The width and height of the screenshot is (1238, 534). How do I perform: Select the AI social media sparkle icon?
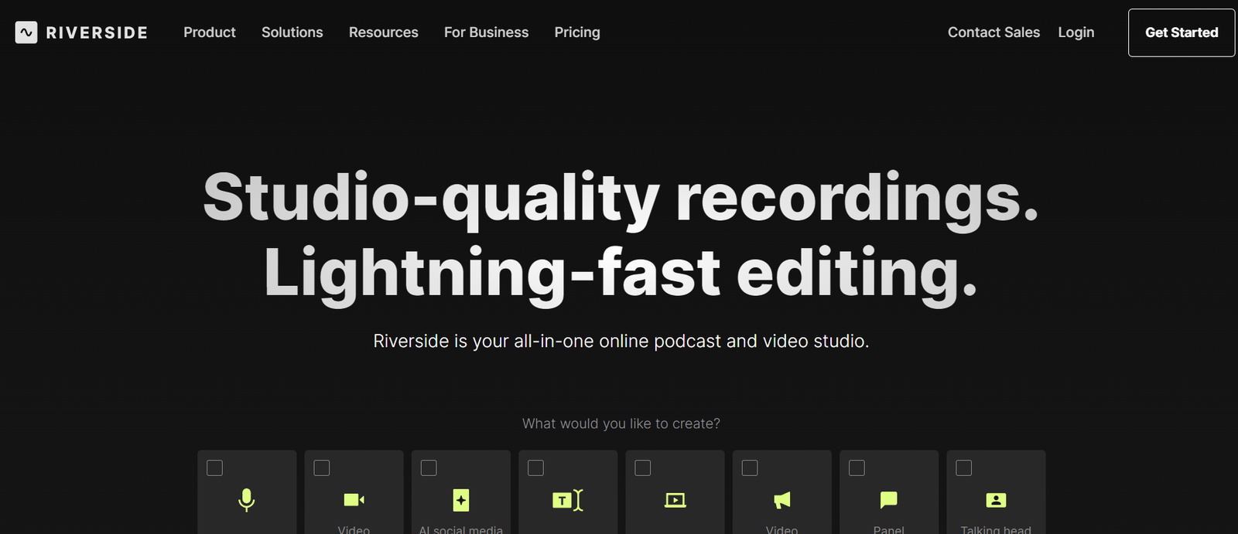461,500
